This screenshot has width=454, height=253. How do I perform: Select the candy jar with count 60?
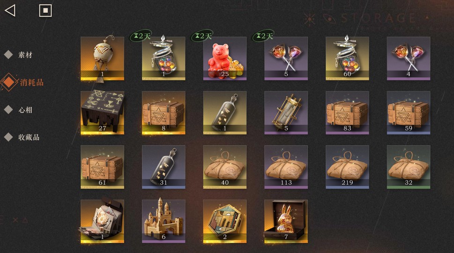[348, 59]
